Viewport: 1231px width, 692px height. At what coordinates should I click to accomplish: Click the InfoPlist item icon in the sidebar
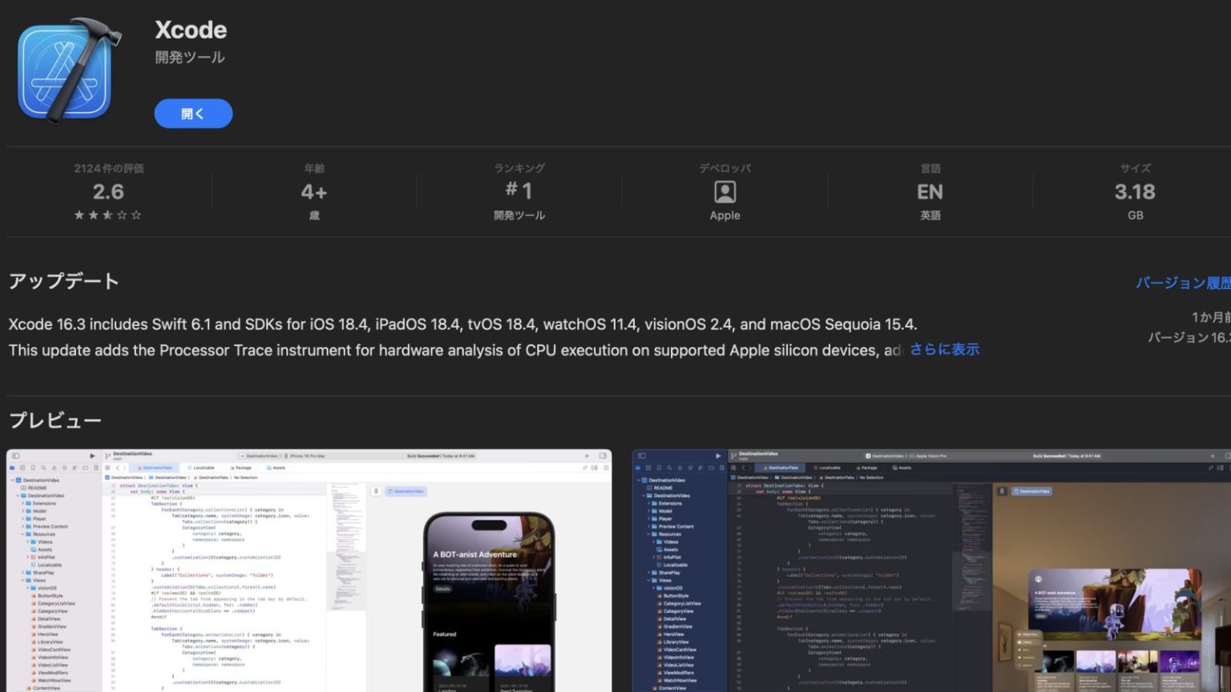pos(32,557)
